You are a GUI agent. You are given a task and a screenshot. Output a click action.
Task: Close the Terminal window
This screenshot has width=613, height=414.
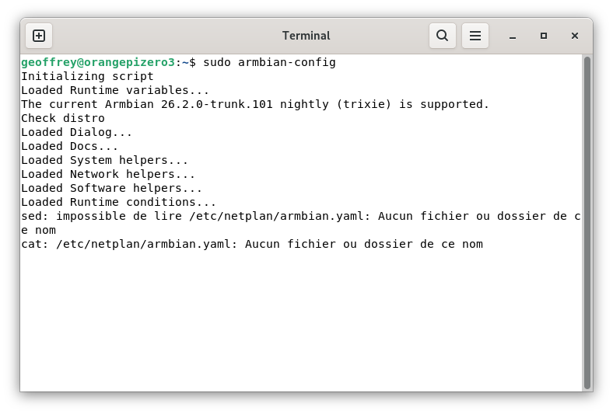point(575,36)
